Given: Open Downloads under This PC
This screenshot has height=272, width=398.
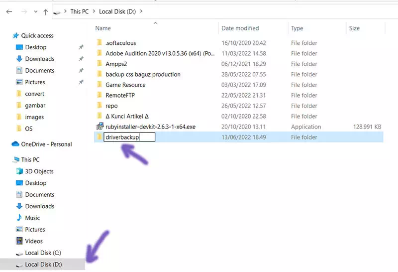Looking at the screenshot, I should pyautogui.click(x=40, y=206).
